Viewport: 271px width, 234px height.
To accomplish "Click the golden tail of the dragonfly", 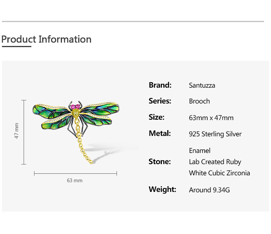I will (84, 147).
